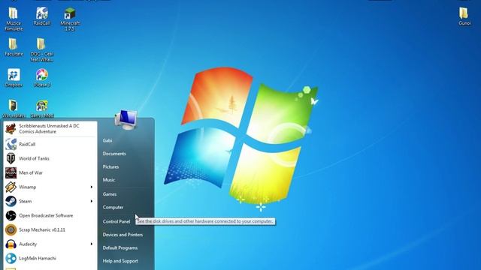Image resolution: width=481 pixels, height=270 pixels.
Task: Open the Dropbox desktop icon
Action: pos(14,78)
